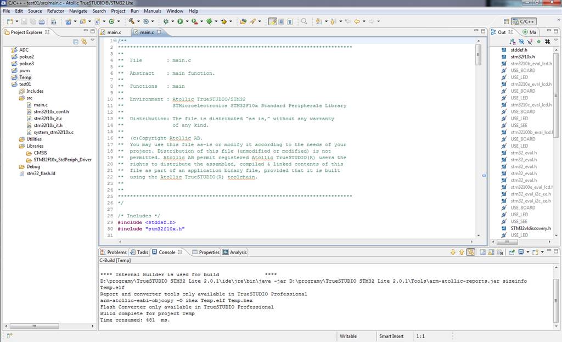
Task: Open the Build hammer dropdown arrow
Action: 138,21
